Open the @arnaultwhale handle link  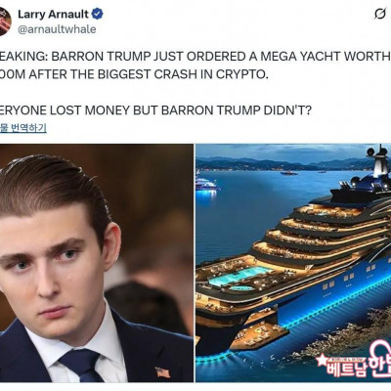[x=57, y=29]
